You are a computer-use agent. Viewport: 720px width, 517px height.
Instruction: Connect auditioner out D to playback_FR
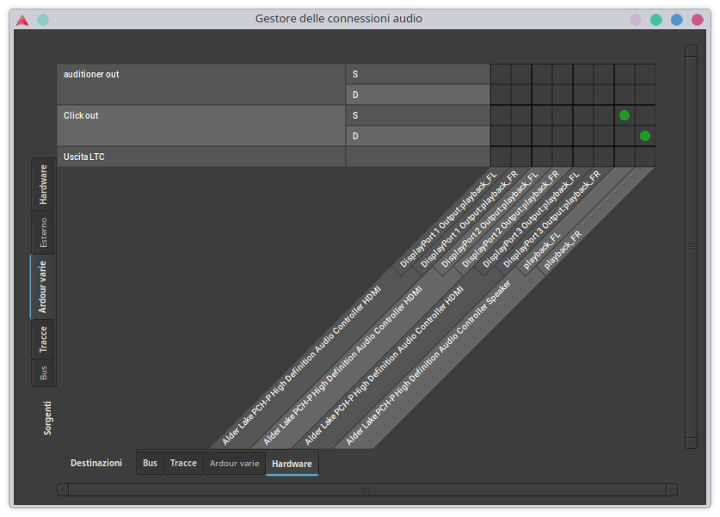tap(645, 95)
